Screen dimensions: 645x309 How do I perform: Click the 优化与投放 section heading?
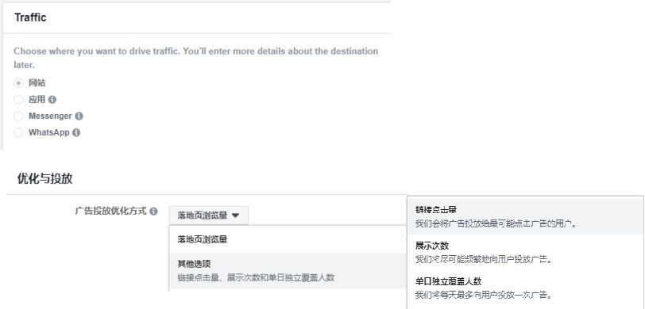click(44, 179)
